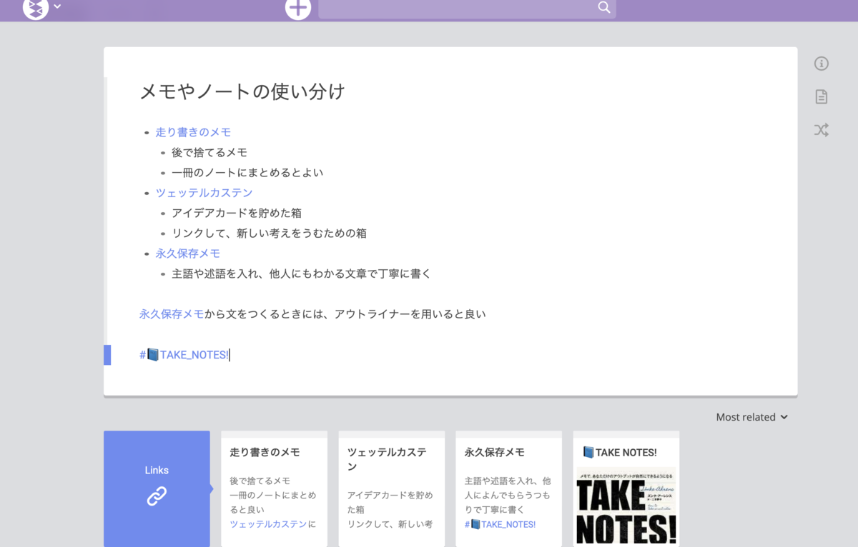Image resolution: width=858 pixels, height=547 pixels.
Task: Click #TAKE_NOTES! tag in 永久保存メモ card
Action: pos(500,524)
